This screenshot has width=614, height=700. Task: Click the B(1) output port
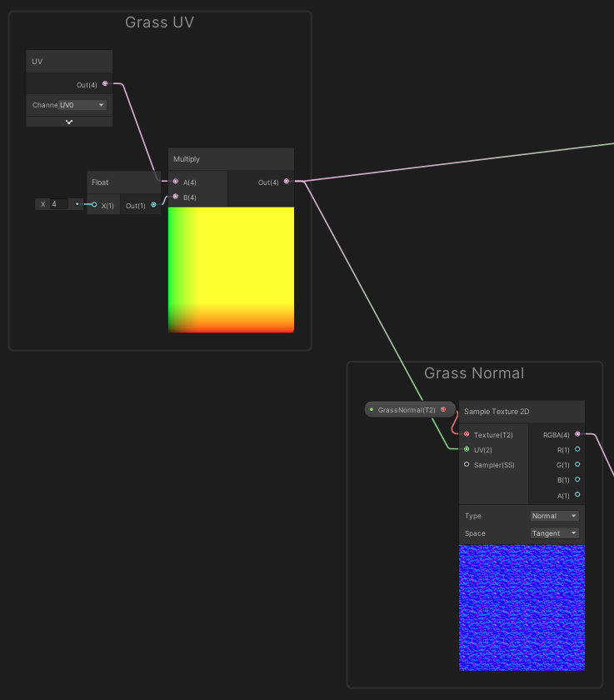(x=577, y=479)
